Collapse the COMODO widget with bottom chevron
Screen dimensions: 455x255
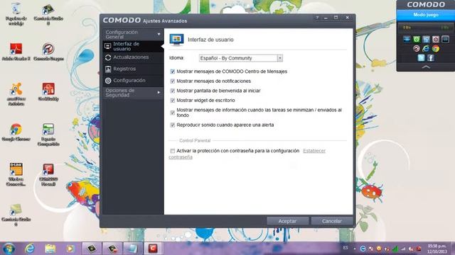426,67
